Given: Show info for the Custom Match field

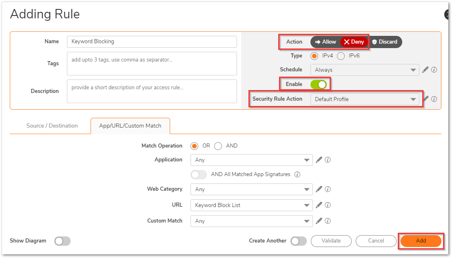Looking at the screenshot, I should (x=328, y=221).
